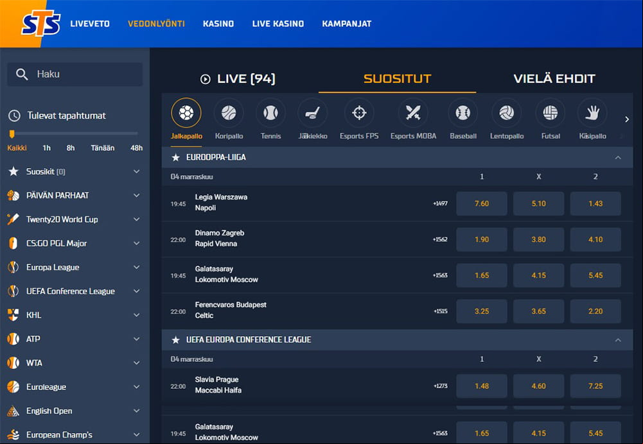Bet 1.48 on Slavia Prague win
This screenshot has height=444, width=643.
tap(481, 386)
